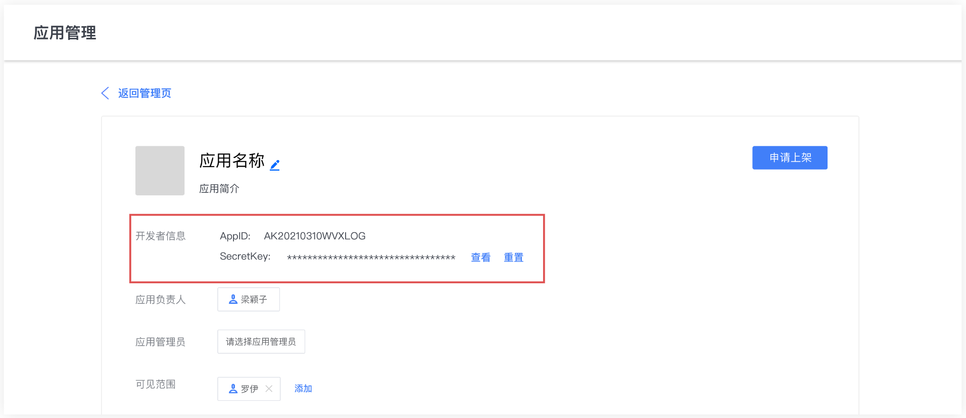The width and height of the screenshot is (966, 418).
Task: Click the 申请上架 button
Action: 790,158
